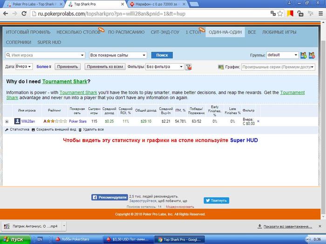326x244 pixels.
Task: Click the Удалить все trash icon
Action: [80, 130]
